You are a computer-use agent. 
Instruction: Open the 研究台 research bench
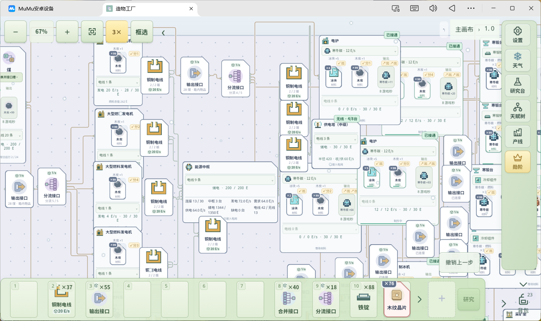(x=517, y=85)
